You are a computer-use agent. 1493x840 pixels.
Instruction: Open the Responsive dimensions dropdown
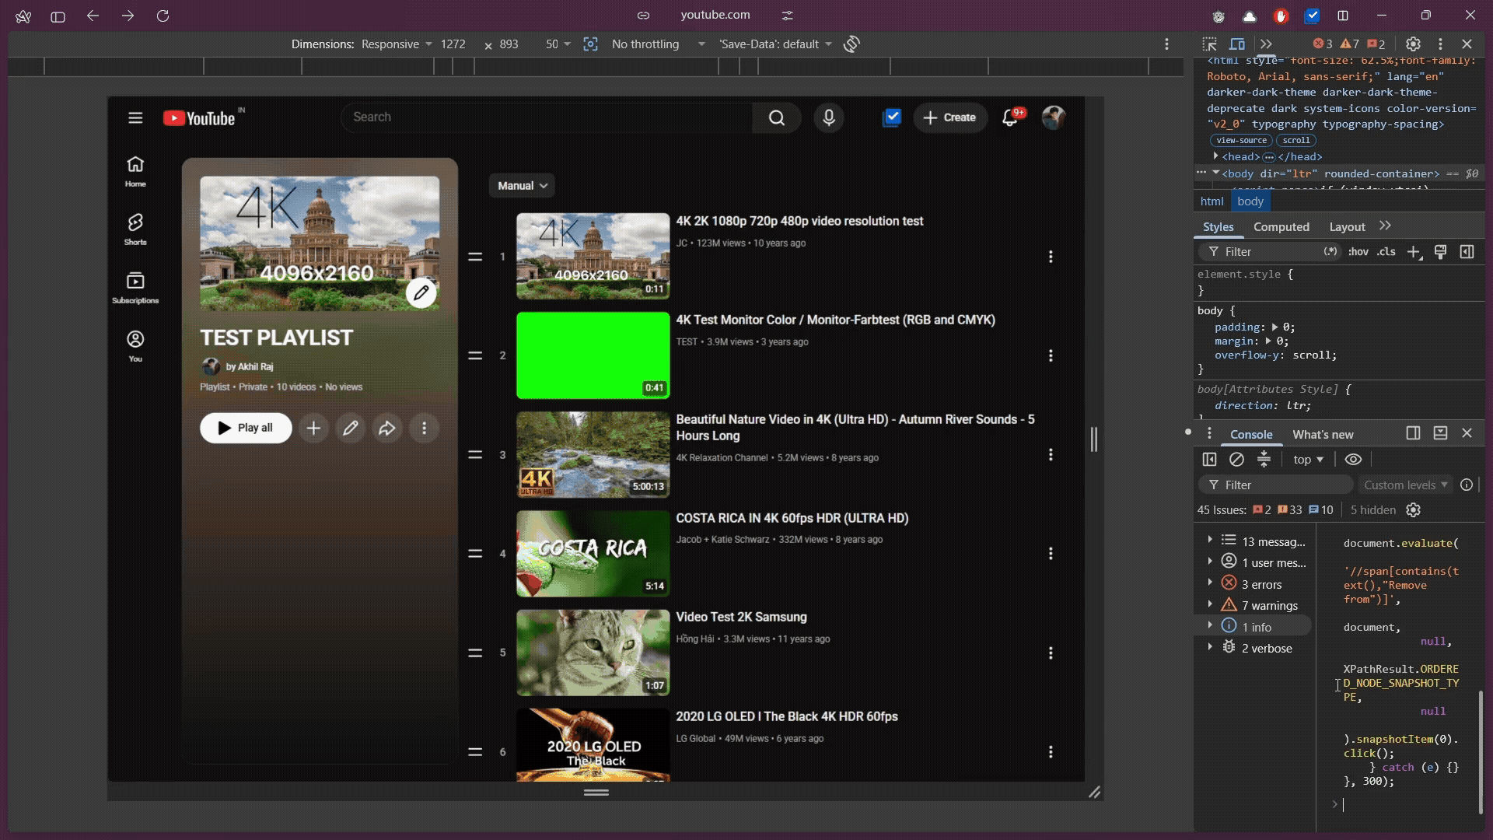397,44
